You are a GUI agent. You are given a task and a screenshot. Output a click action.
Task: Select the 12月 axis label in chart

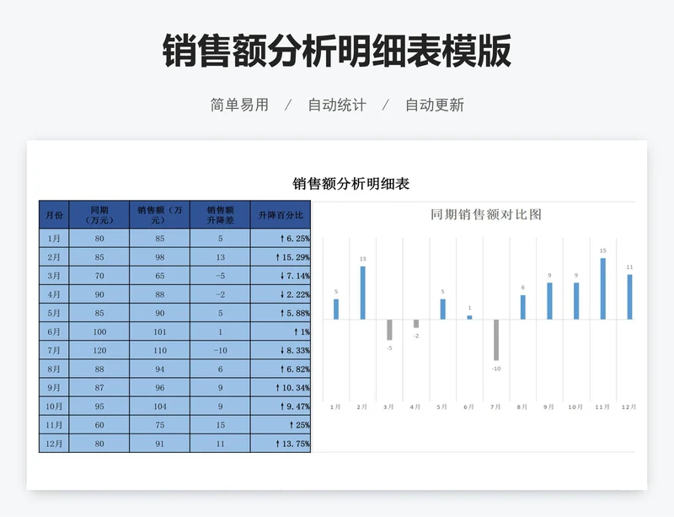(x=629, y=407)
